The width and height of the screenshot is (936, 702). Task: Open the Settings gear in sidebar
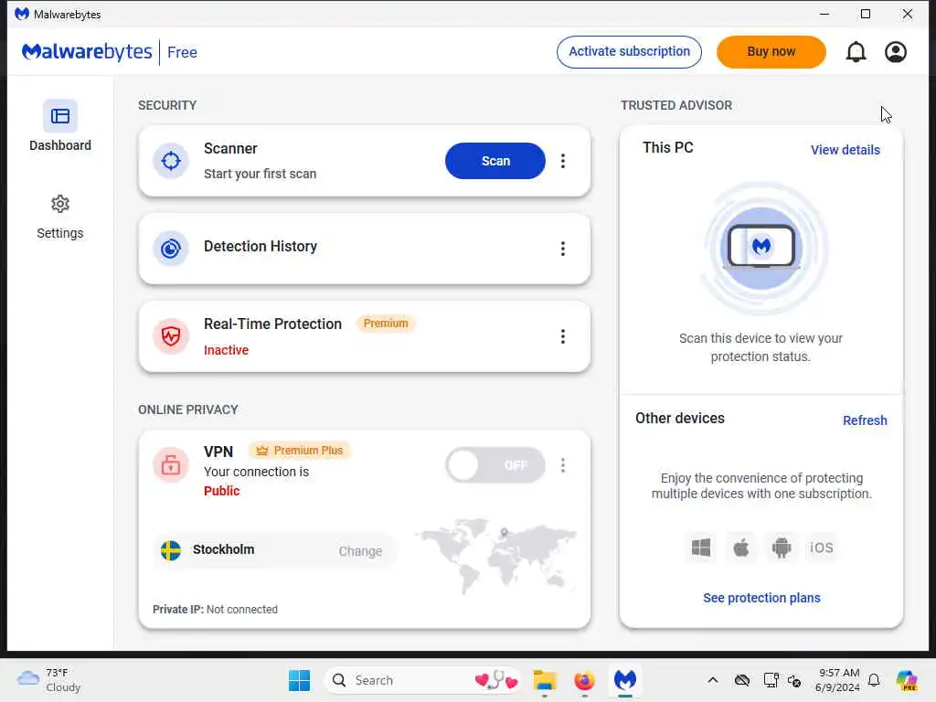click(59, 204)
